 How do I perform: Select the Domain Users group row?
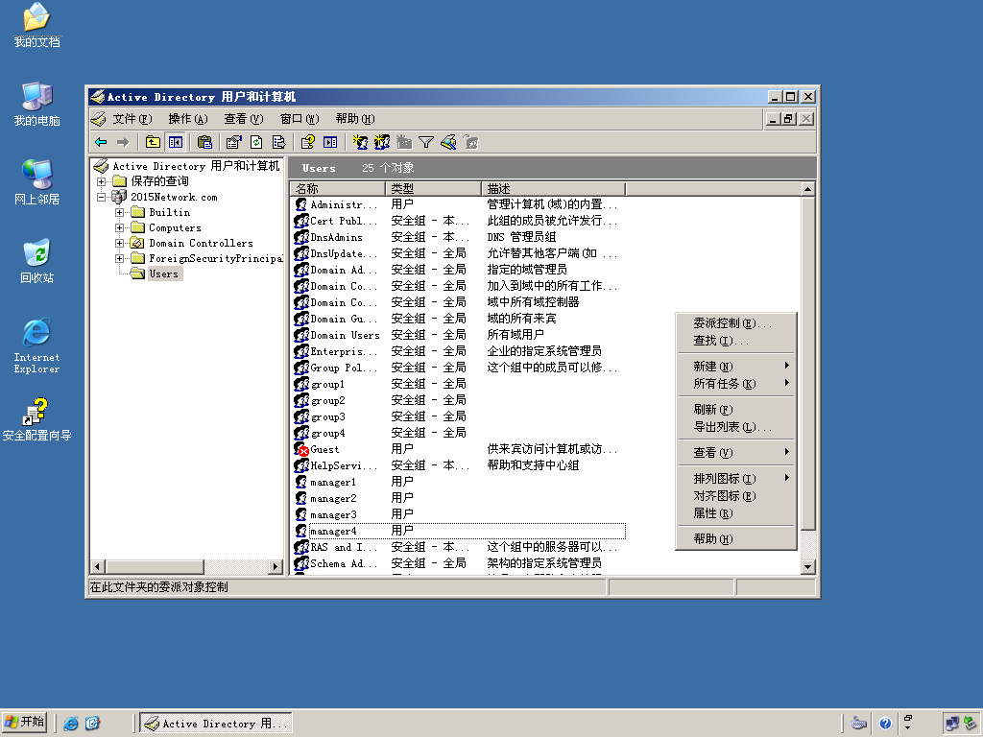point(460,335)
